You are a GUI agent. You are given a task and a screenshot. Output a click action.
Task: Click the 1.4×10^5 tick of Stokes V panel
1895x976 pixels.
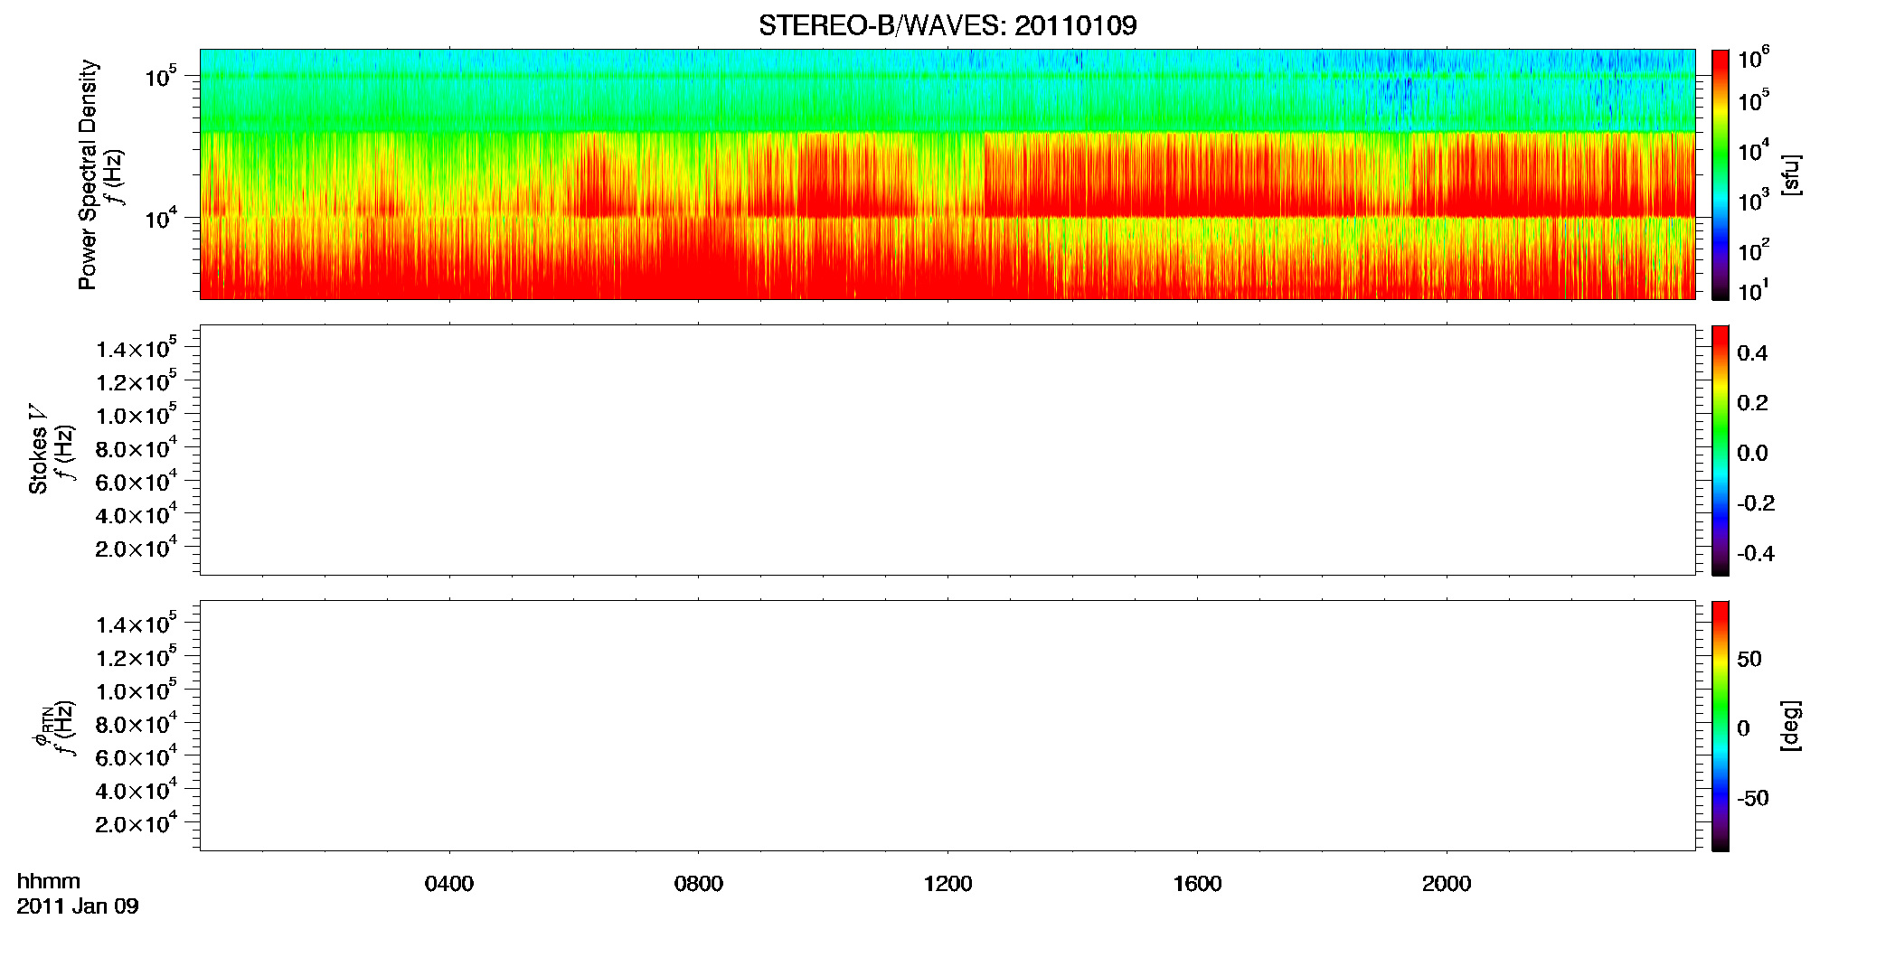pos(137,348)
